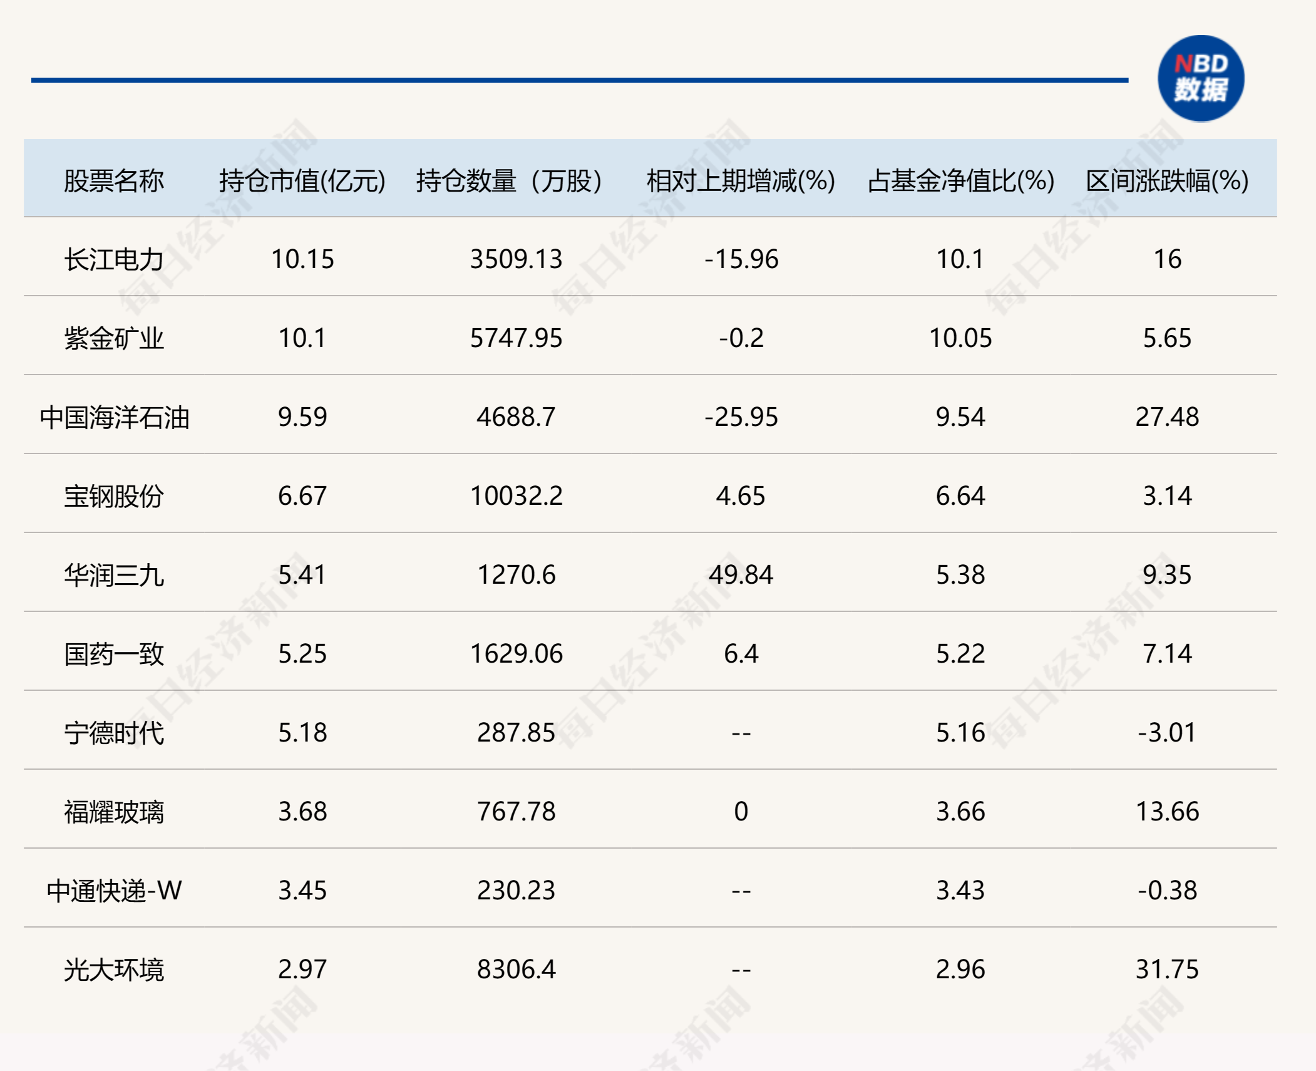The height and width of the screenshot is (1071, 1316).
Task: Select 宝钢股份 net value ratio 6.64
Action: (x=960, y=496)
